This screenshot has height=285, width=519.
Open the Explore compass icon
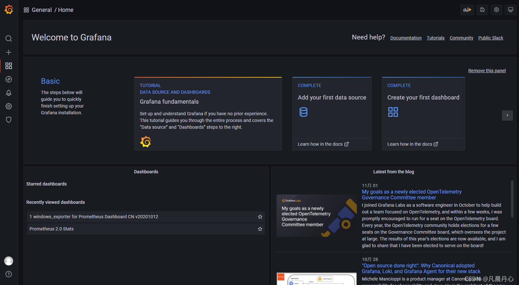(9, 79)
